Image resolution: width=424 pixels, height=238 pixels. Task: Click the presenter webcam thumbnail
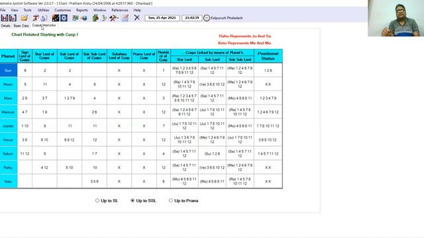[x=396, y=18]
